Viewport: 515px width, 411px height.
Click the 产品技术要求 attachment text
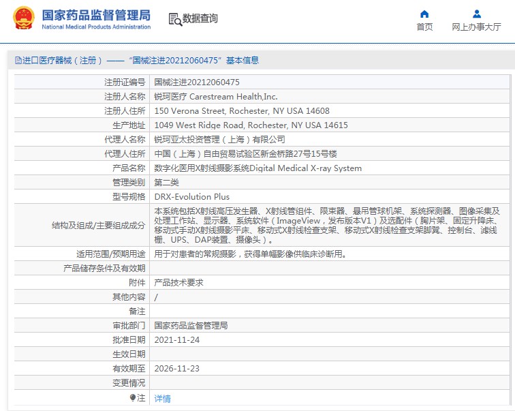pos(178,282)
